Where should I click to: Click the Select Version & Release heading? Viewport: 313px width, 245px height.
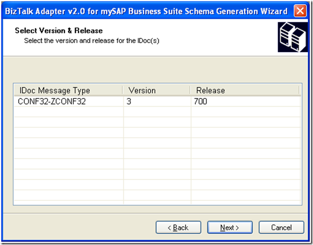point(59,31)
